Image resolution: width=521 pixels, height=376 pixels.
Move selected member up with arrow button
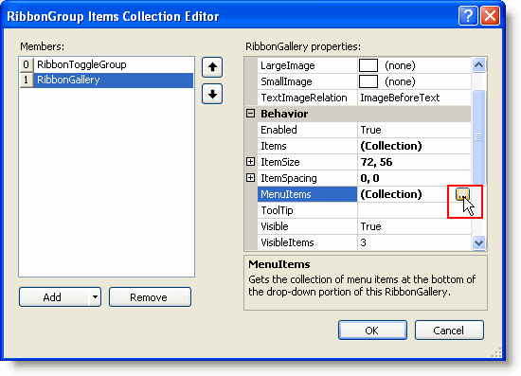tap(212, 67)
